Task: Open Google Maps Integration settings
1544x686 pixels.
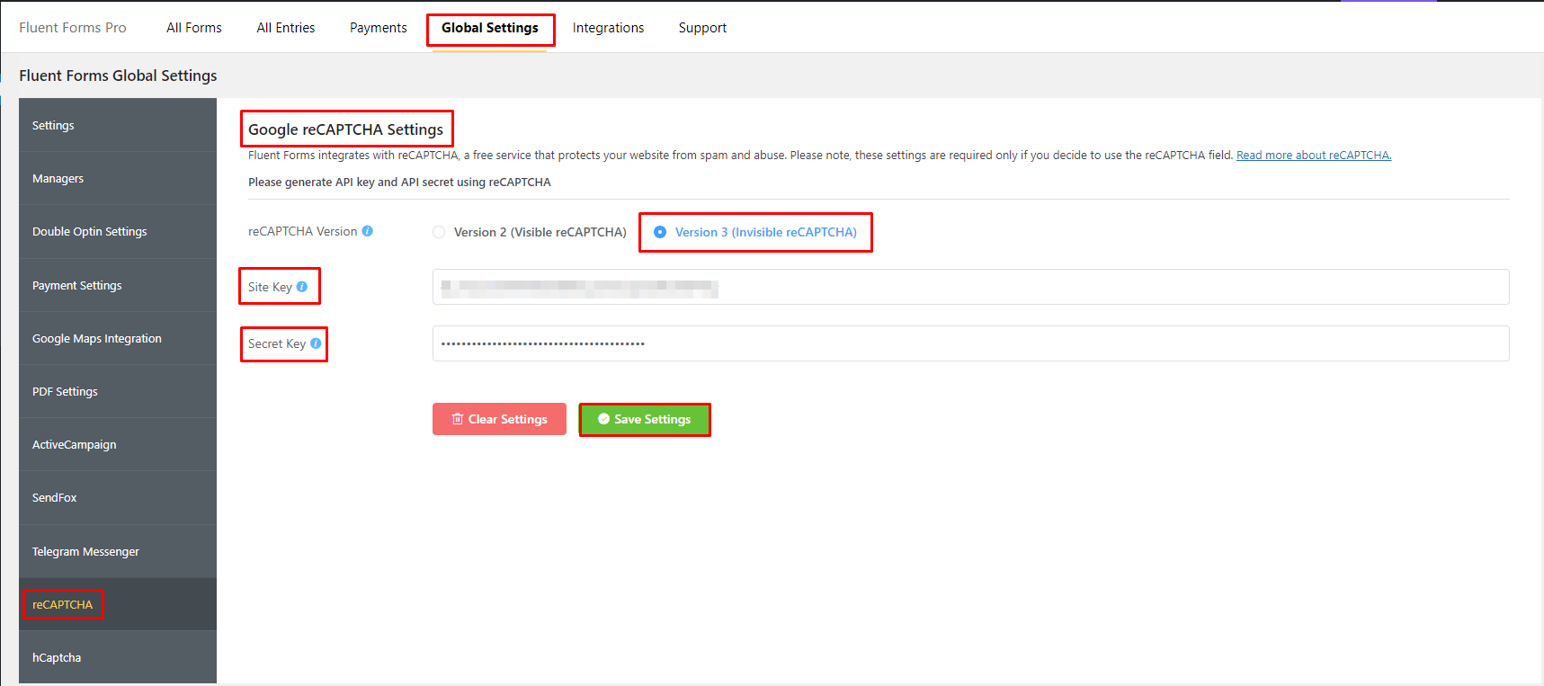Action: click(97, 339)
